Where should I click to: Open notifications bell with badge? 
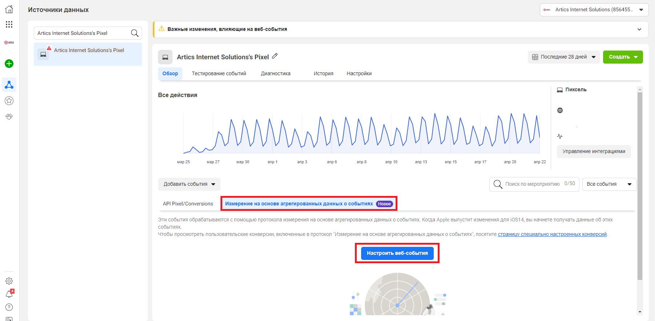[x=9, y=294]
